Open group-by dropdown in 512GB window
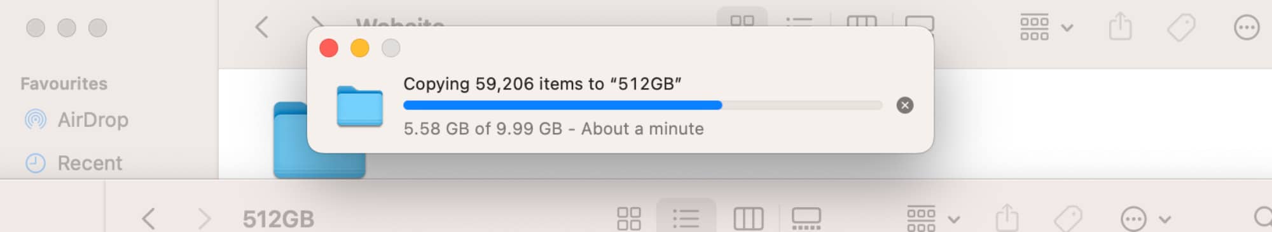Viewport: 1272px width, 232px height. pos(933,219)
